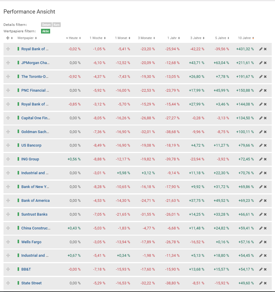Remove Suntrust Banks with the X icon
The image size is (275, 292).
point(265,214)
